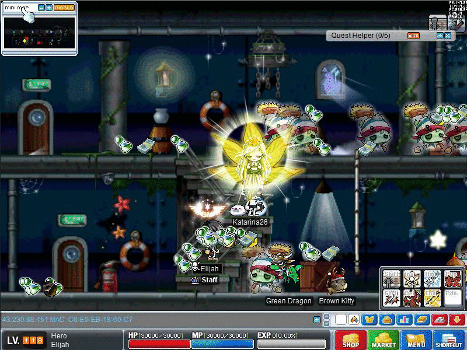
Task: Open the equipment window crown-shirt icon
Action: (370, 320)
